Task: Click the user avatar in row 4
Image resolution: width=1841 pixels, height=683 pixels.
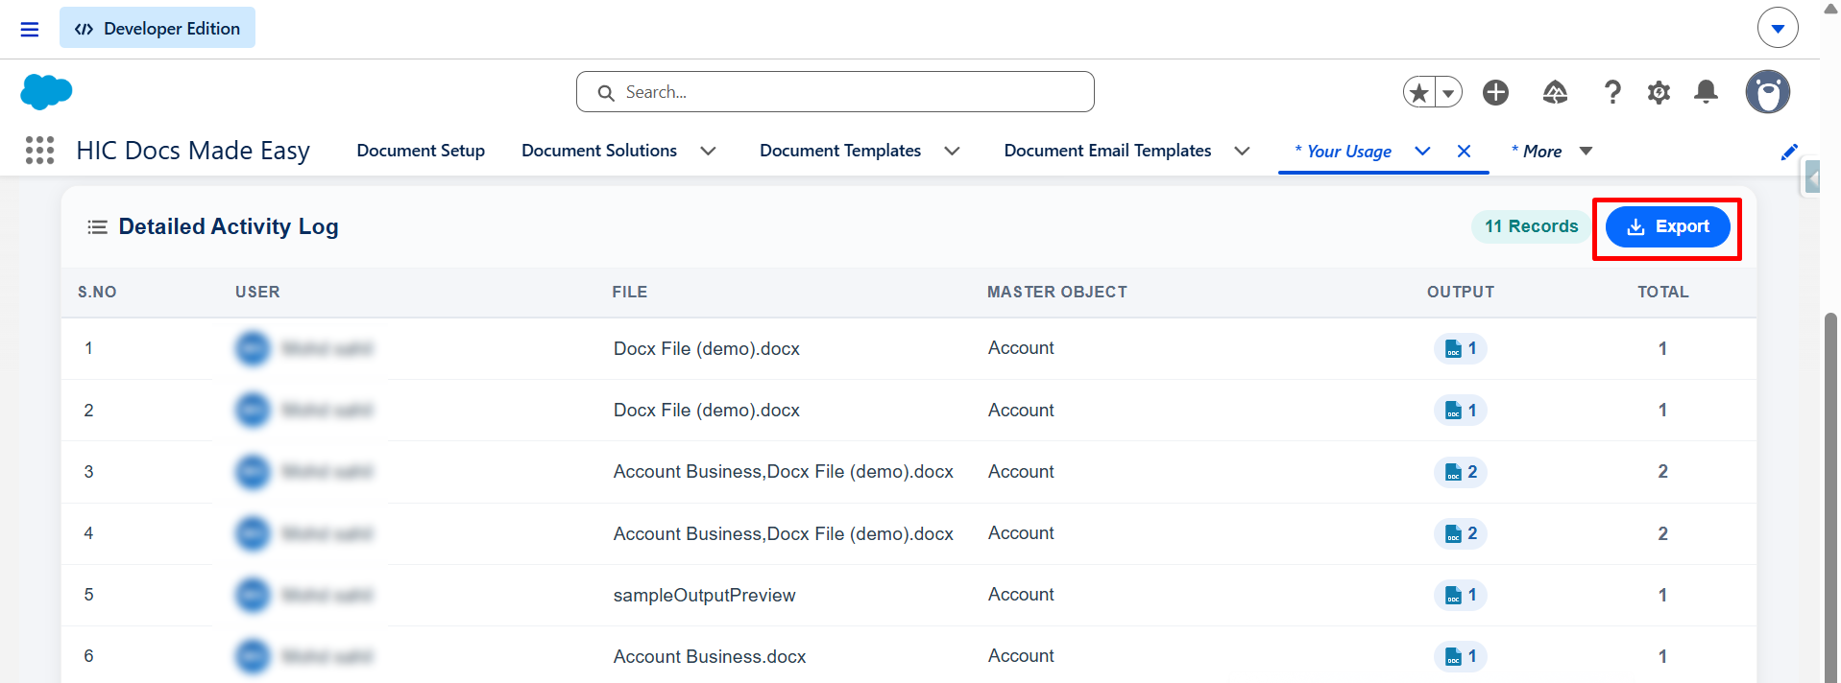Action: [x=253, y=533]
